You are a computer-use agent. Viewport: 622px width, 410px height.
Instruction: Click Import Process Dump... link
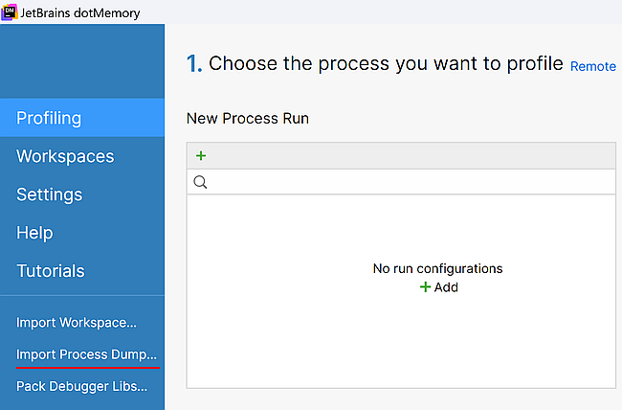[86, 354]
